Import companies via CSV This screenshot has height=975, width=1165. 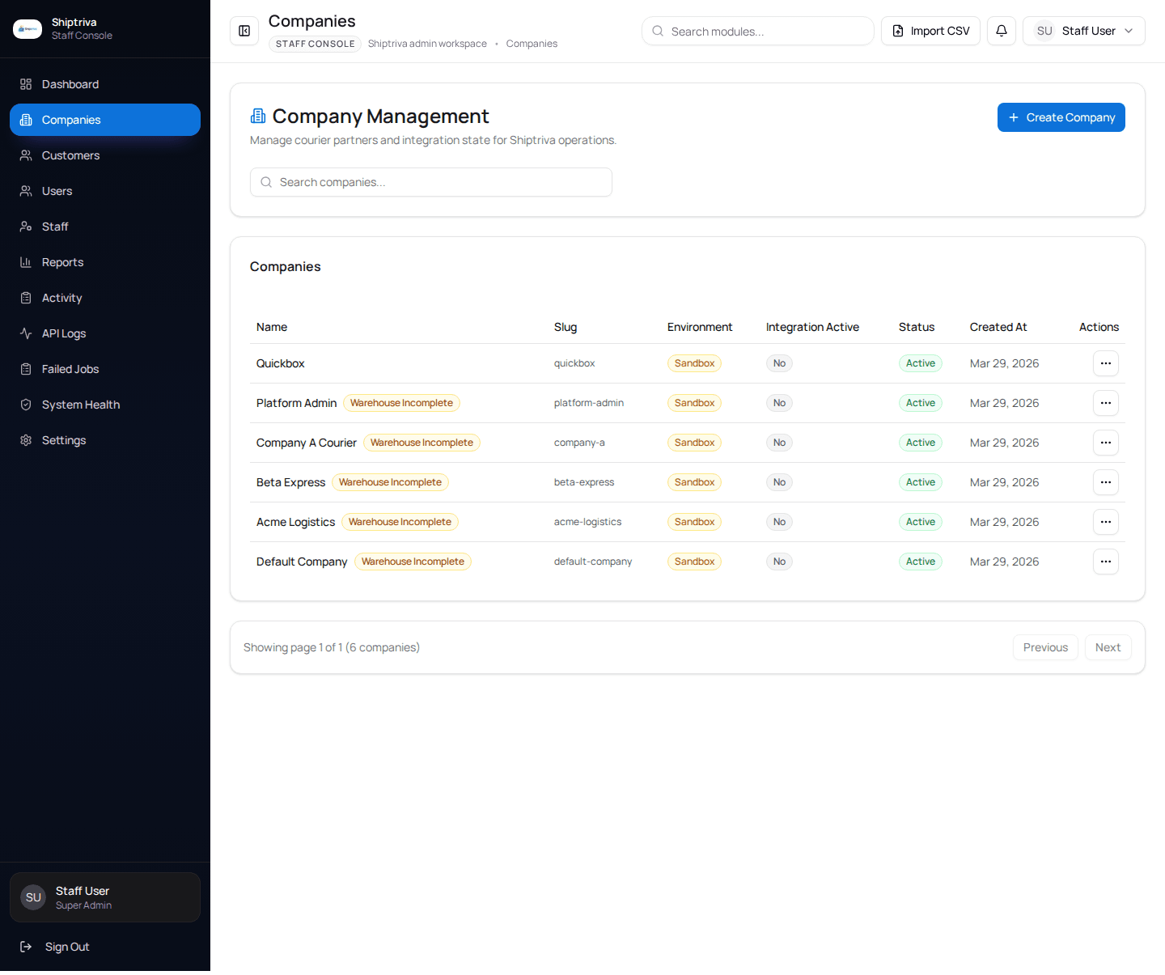(x=930, y=31)
